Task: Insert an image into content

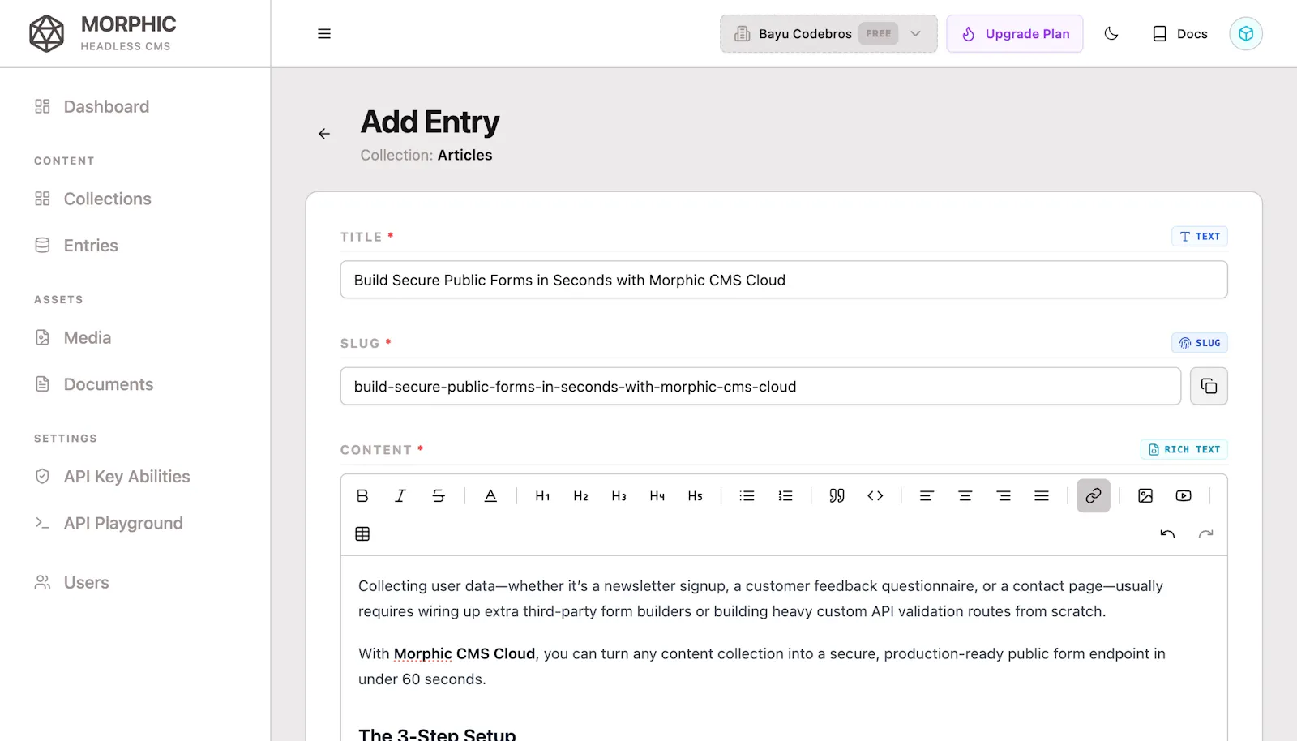Action: click(1145, 495)
